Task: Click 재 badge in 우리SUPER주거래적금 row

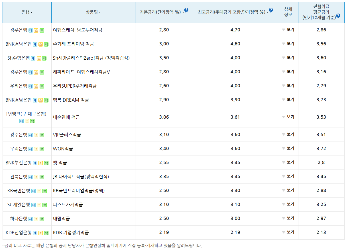Action: pos(30,86)
